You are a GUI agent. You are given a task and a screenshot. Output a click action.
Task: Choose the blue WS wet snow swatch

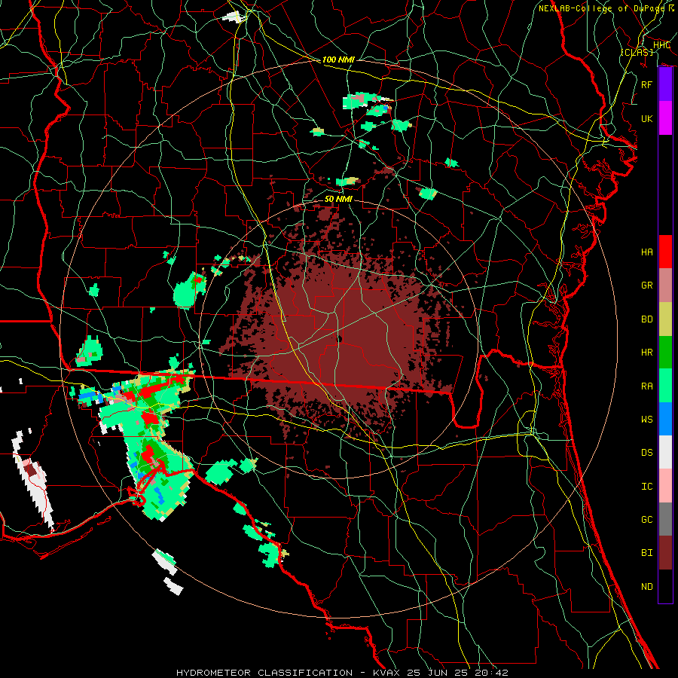[665, 419]
